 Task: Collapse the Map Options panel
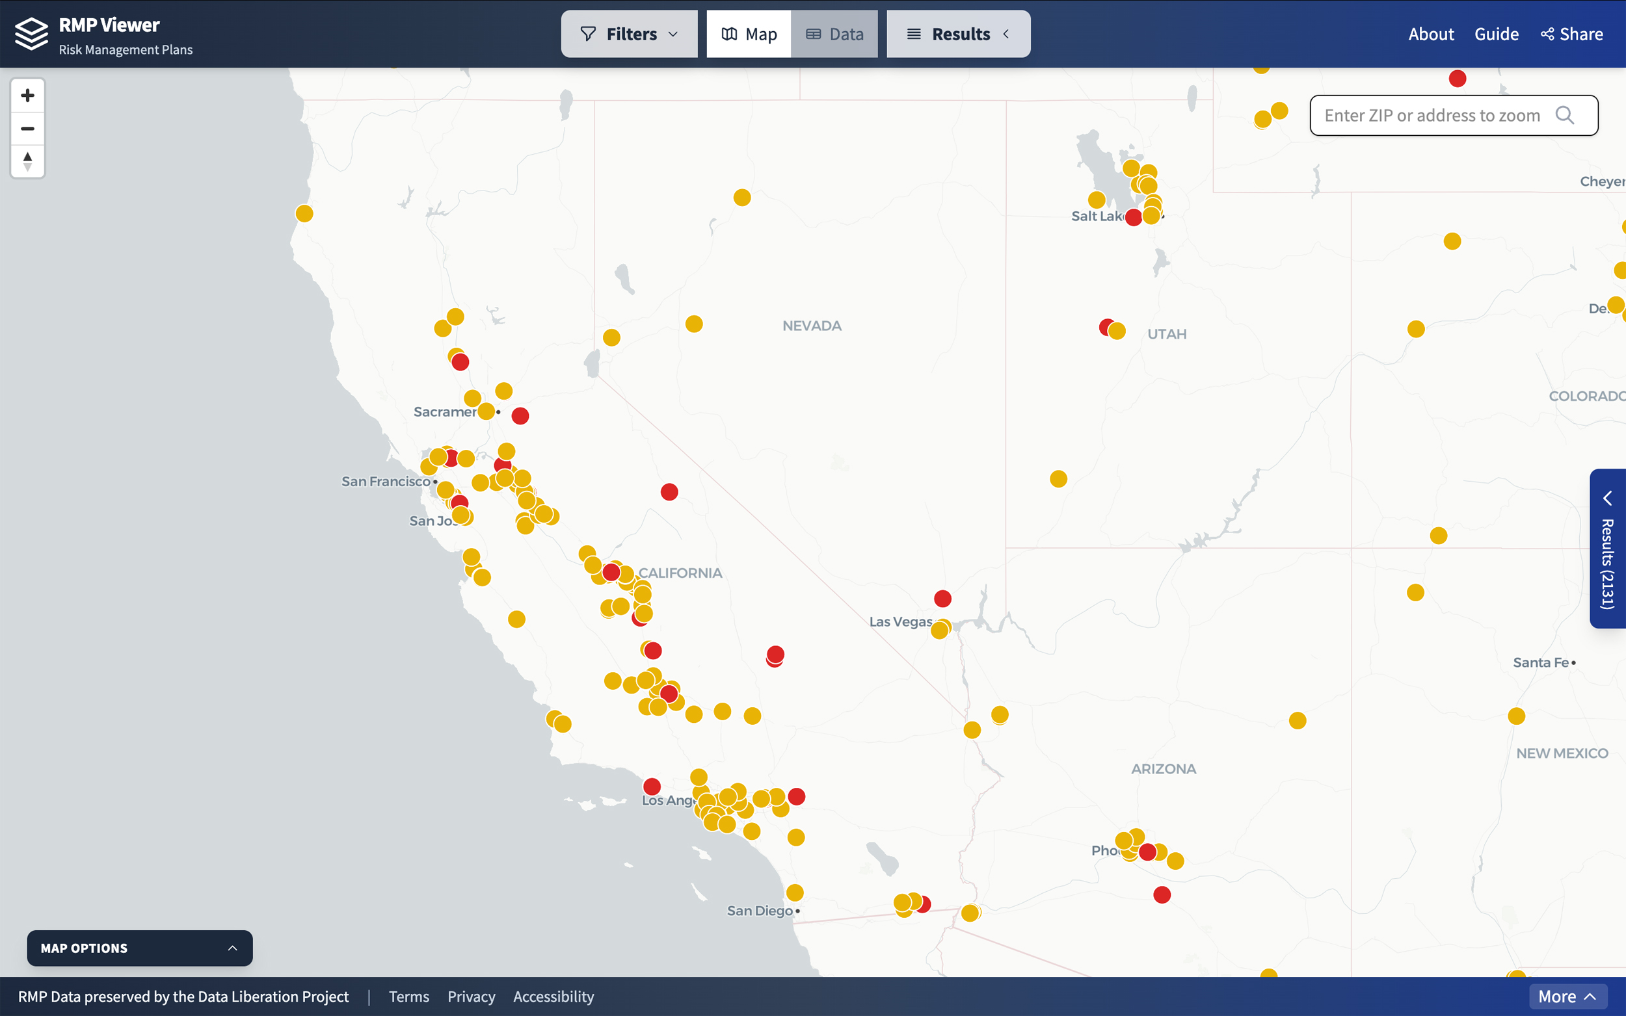click(x=233, y=948)
